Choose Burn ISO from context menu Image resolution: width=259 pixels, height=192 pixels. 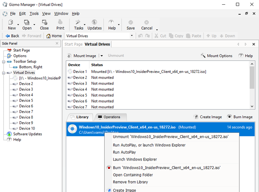pyautogui.click(x=172, y=168)
